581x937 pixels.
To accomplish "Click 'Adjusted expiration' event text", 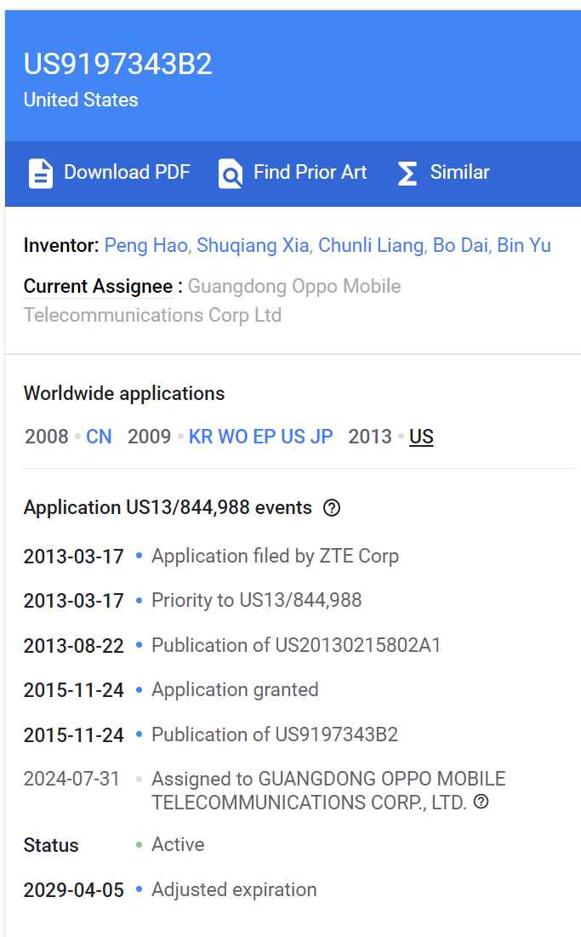I will click(x=234, y=889).
